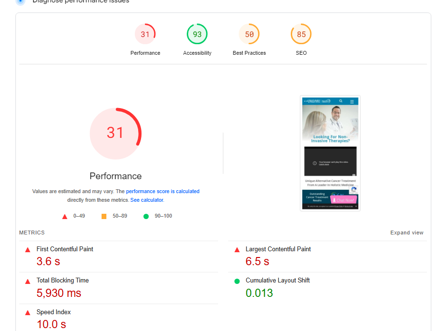Click the 10.0 s Speed Index value
The image size is (439, 331).
coord(51,324)
